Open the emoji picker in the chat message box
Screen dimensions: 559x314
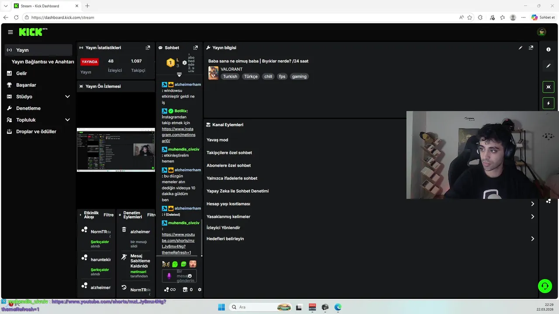click(x=190, y=276)
